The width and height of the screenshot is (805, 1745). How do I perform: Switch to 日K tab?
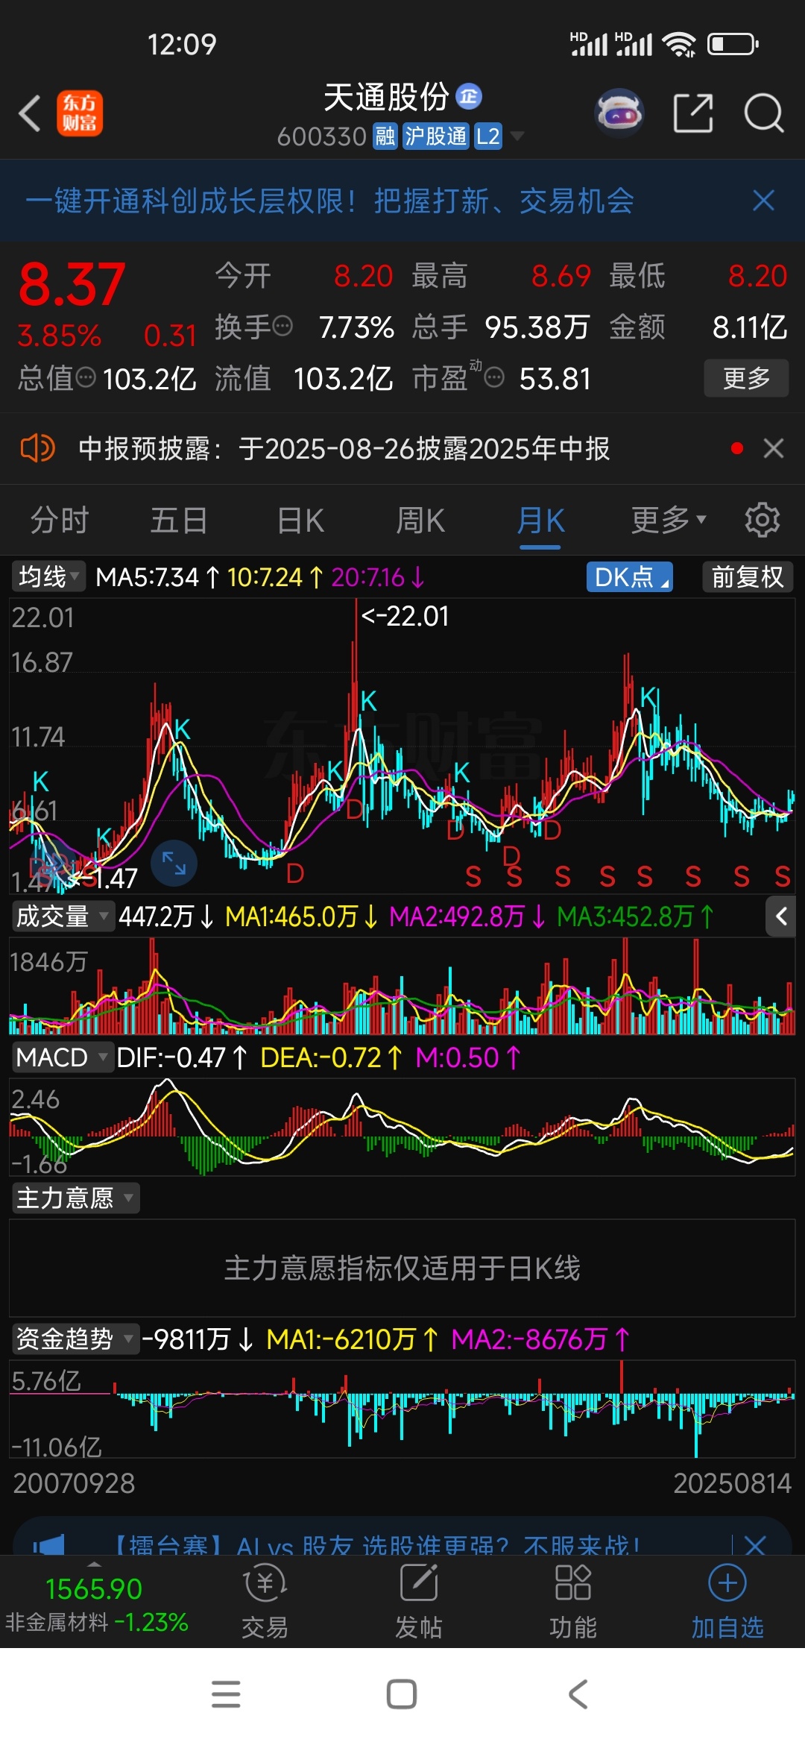(x=300, y=520)
